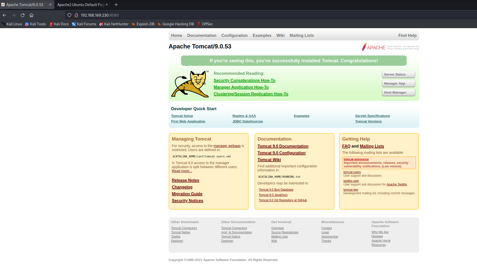Open Tomcat 9.0 Git Repository at GitHub
The width and height of the screenshot is (477, 264).
pos(283,200)
